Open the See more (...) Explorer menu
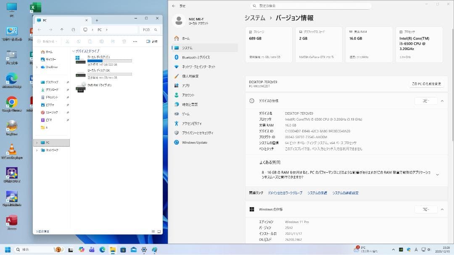 click(x=135, y=41)
